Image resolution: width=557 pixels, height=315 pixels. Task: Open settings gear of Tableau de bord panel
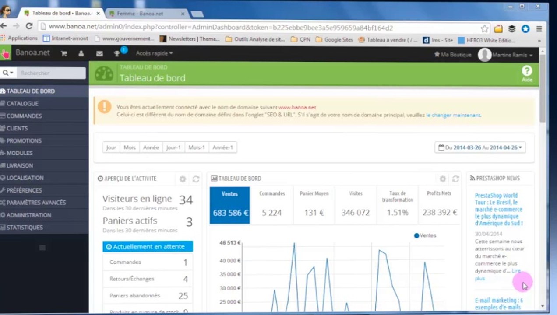click(x=443, y=178)
